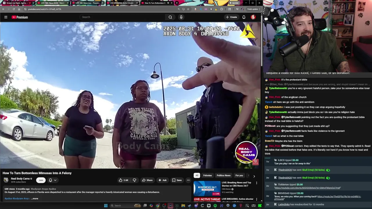The width and height of the screenshot is (372, 209).
Task: Click Join button for Real Body Cams
Action: pos(41,180)
